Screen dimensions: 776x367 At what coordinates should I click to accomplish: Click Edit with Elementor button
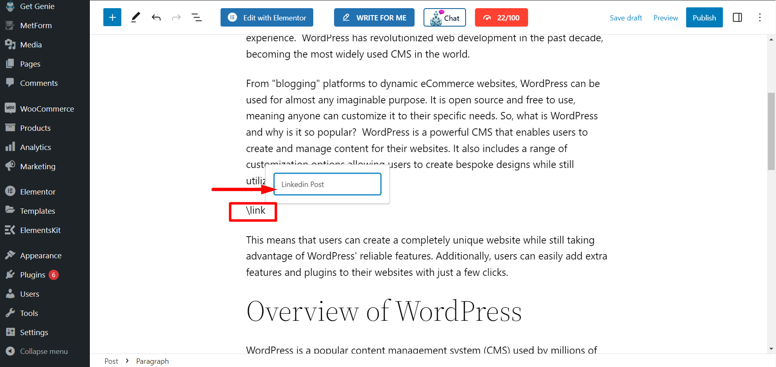point(267,18)
